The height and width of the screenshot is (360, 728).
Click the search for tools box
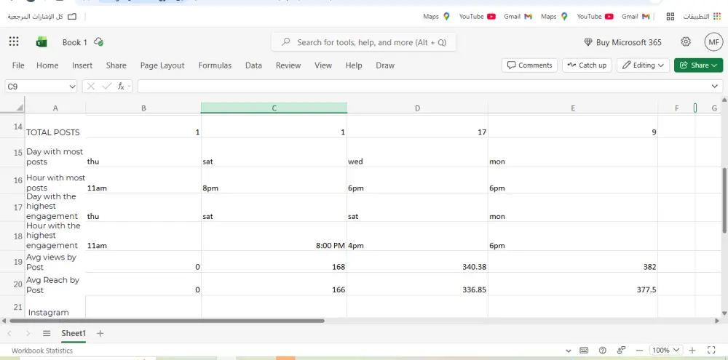[x=363, y=42]
